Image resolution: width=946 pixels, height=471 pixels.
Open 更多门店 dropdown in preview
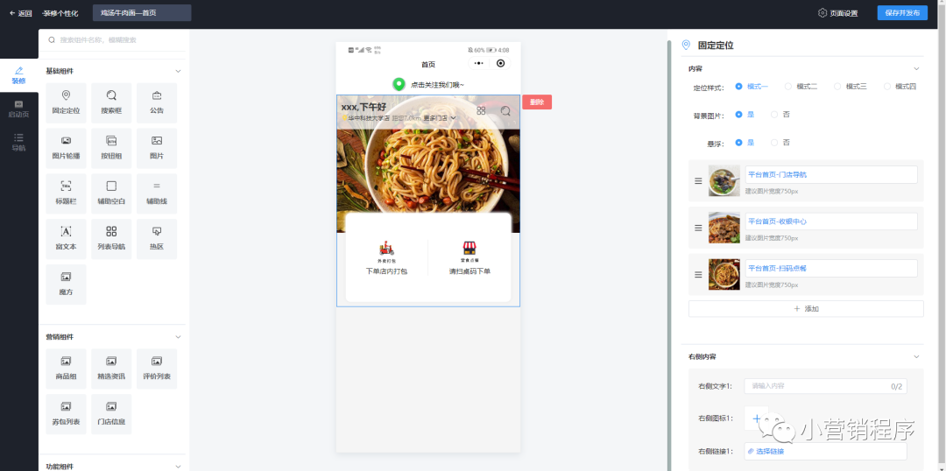tap(440, 118)
